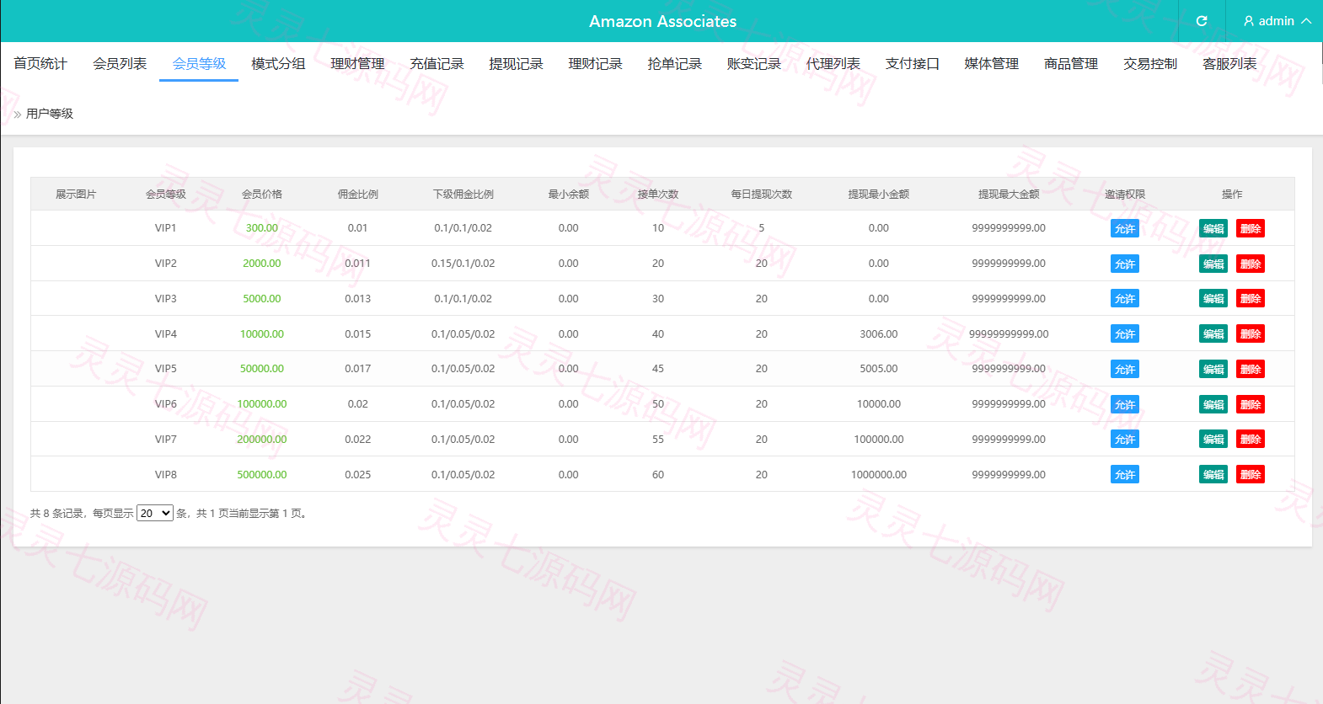Toggle 允许 invite permission for VIP1

(x=1125, y=228)
